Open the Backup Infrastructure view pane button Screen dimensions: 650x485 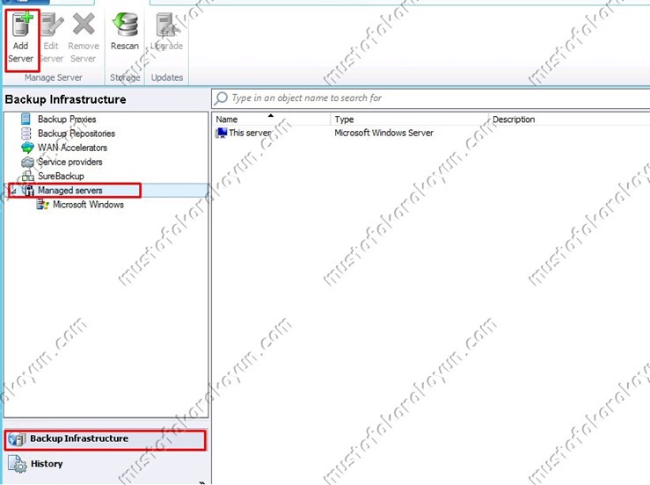(106, 439)
